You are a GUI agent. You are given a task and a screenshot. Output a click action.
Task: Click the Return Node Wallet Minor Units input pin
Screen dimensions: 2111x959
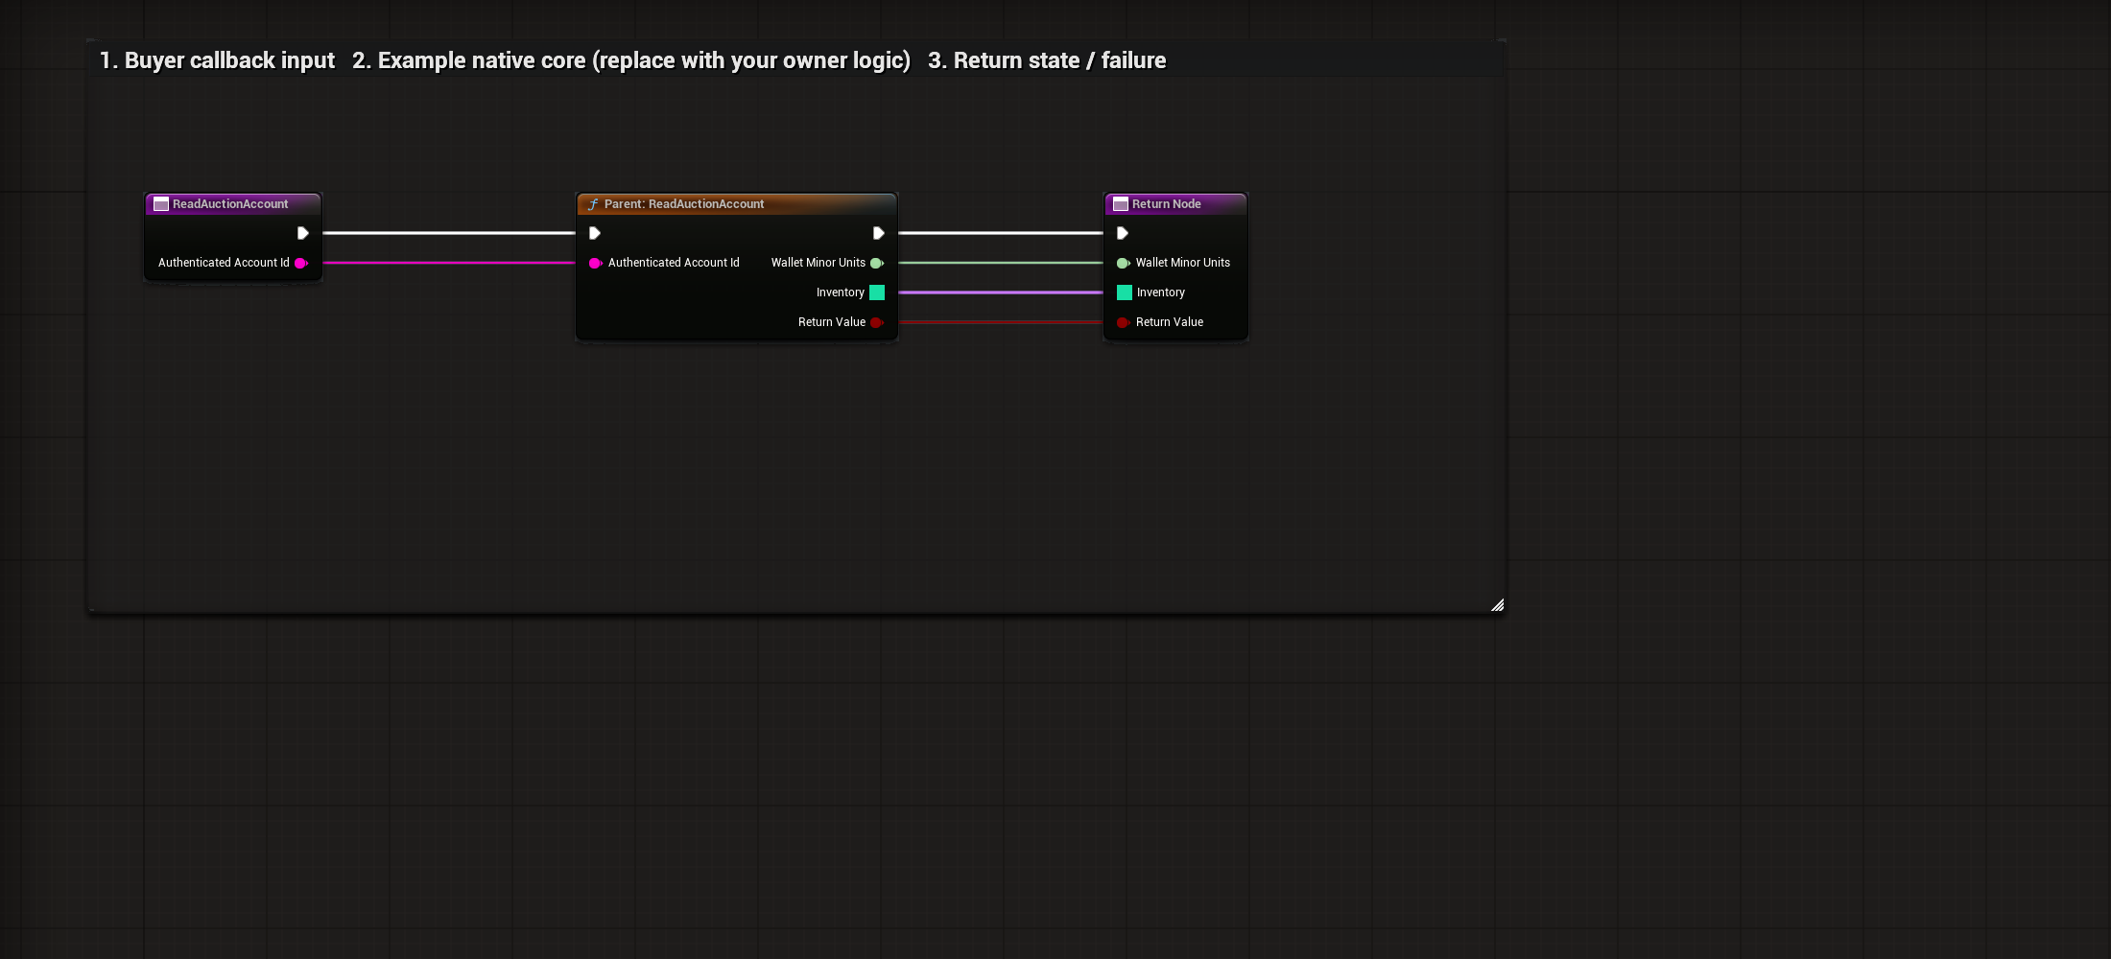[x=1123, y=263]
